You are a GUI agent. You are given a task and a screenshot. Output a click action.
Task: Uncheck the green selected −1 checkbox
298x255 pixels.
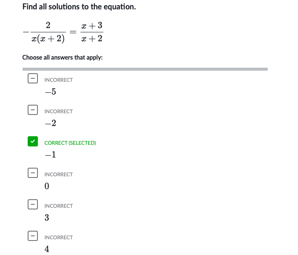[32, 141]
